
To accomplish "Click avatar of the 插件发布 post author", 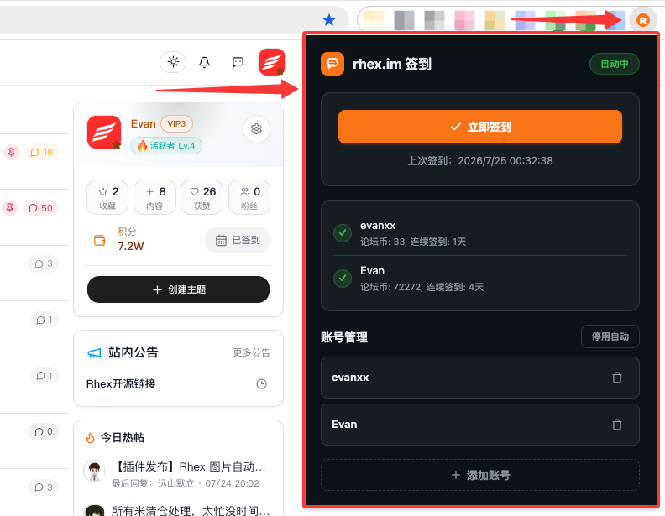I will pyautogui.click(x=94, y=471).
